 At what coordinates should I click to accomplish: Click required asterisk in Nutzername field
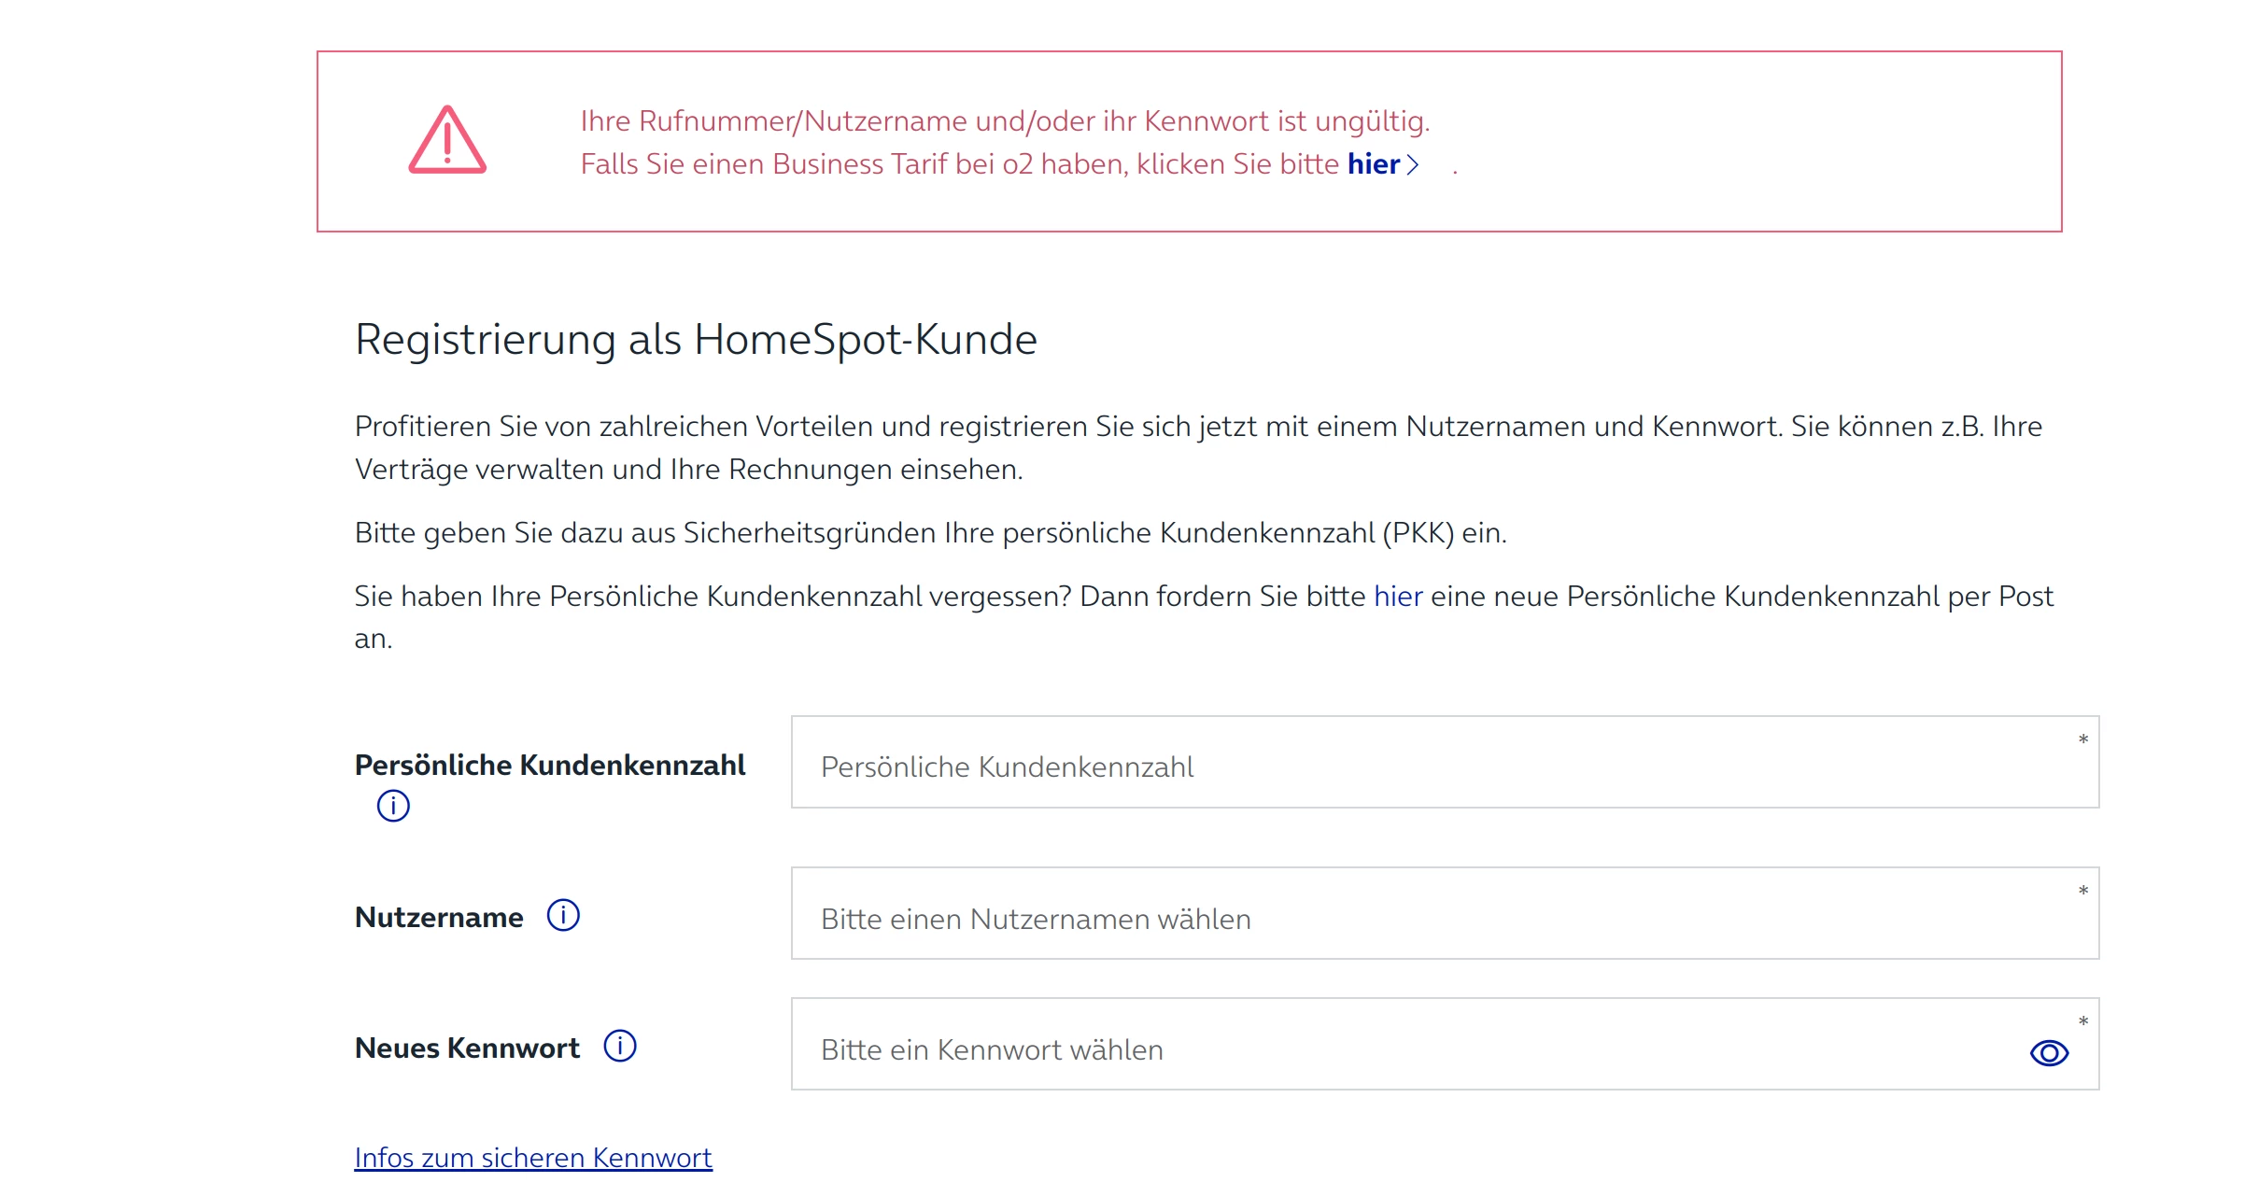click(2082, 892)
